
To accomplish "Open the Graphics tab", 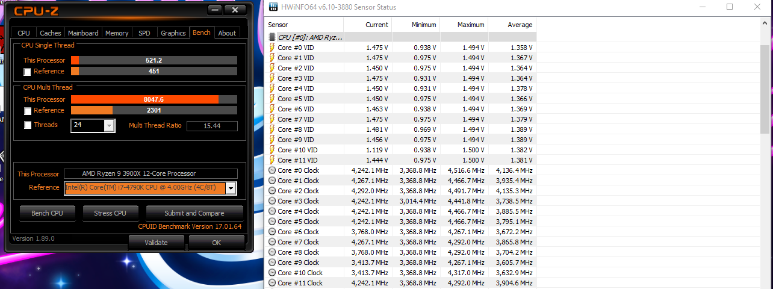I will (173, 33).
